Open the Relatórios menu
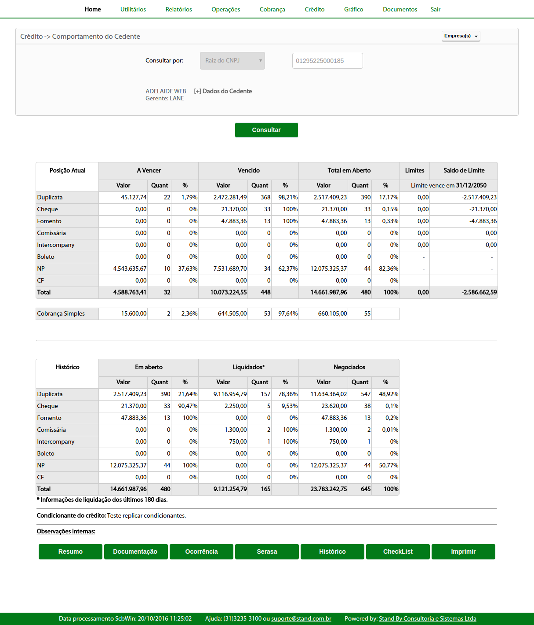 pyautogui.click(x=178, y=9)
